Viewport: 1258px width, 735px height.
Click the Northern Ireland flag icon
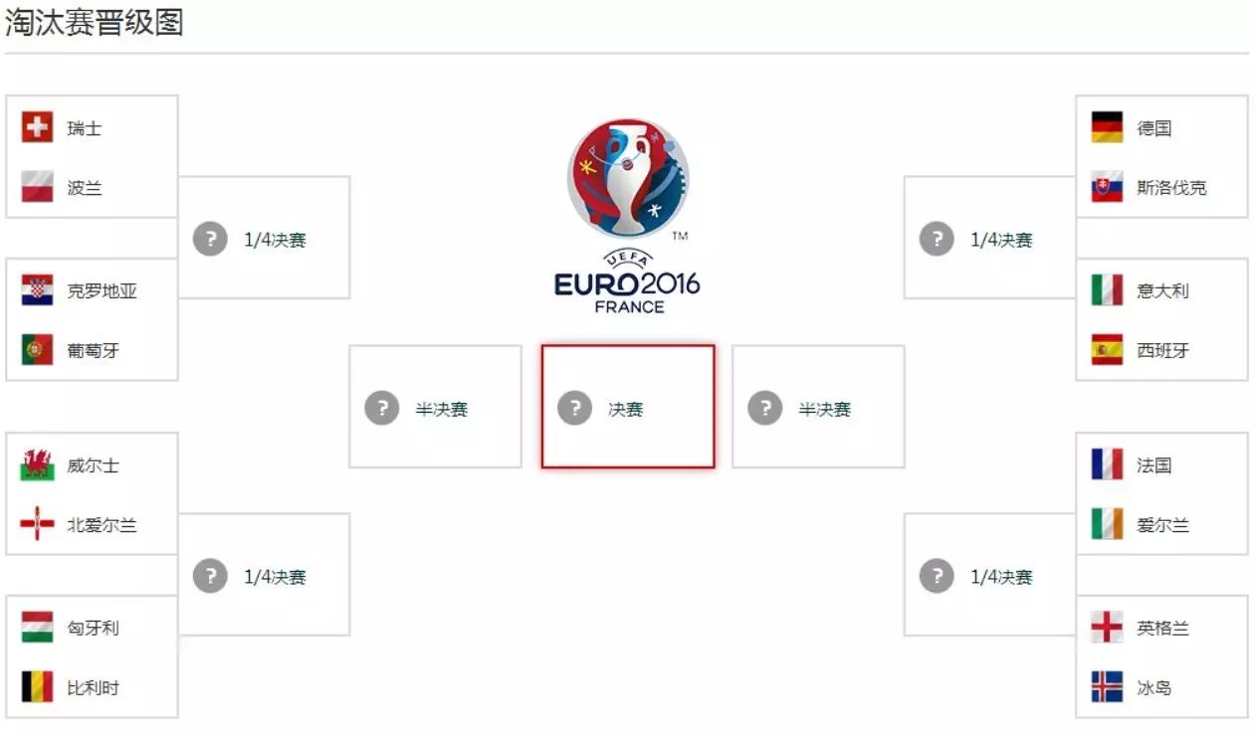point(37,524)
